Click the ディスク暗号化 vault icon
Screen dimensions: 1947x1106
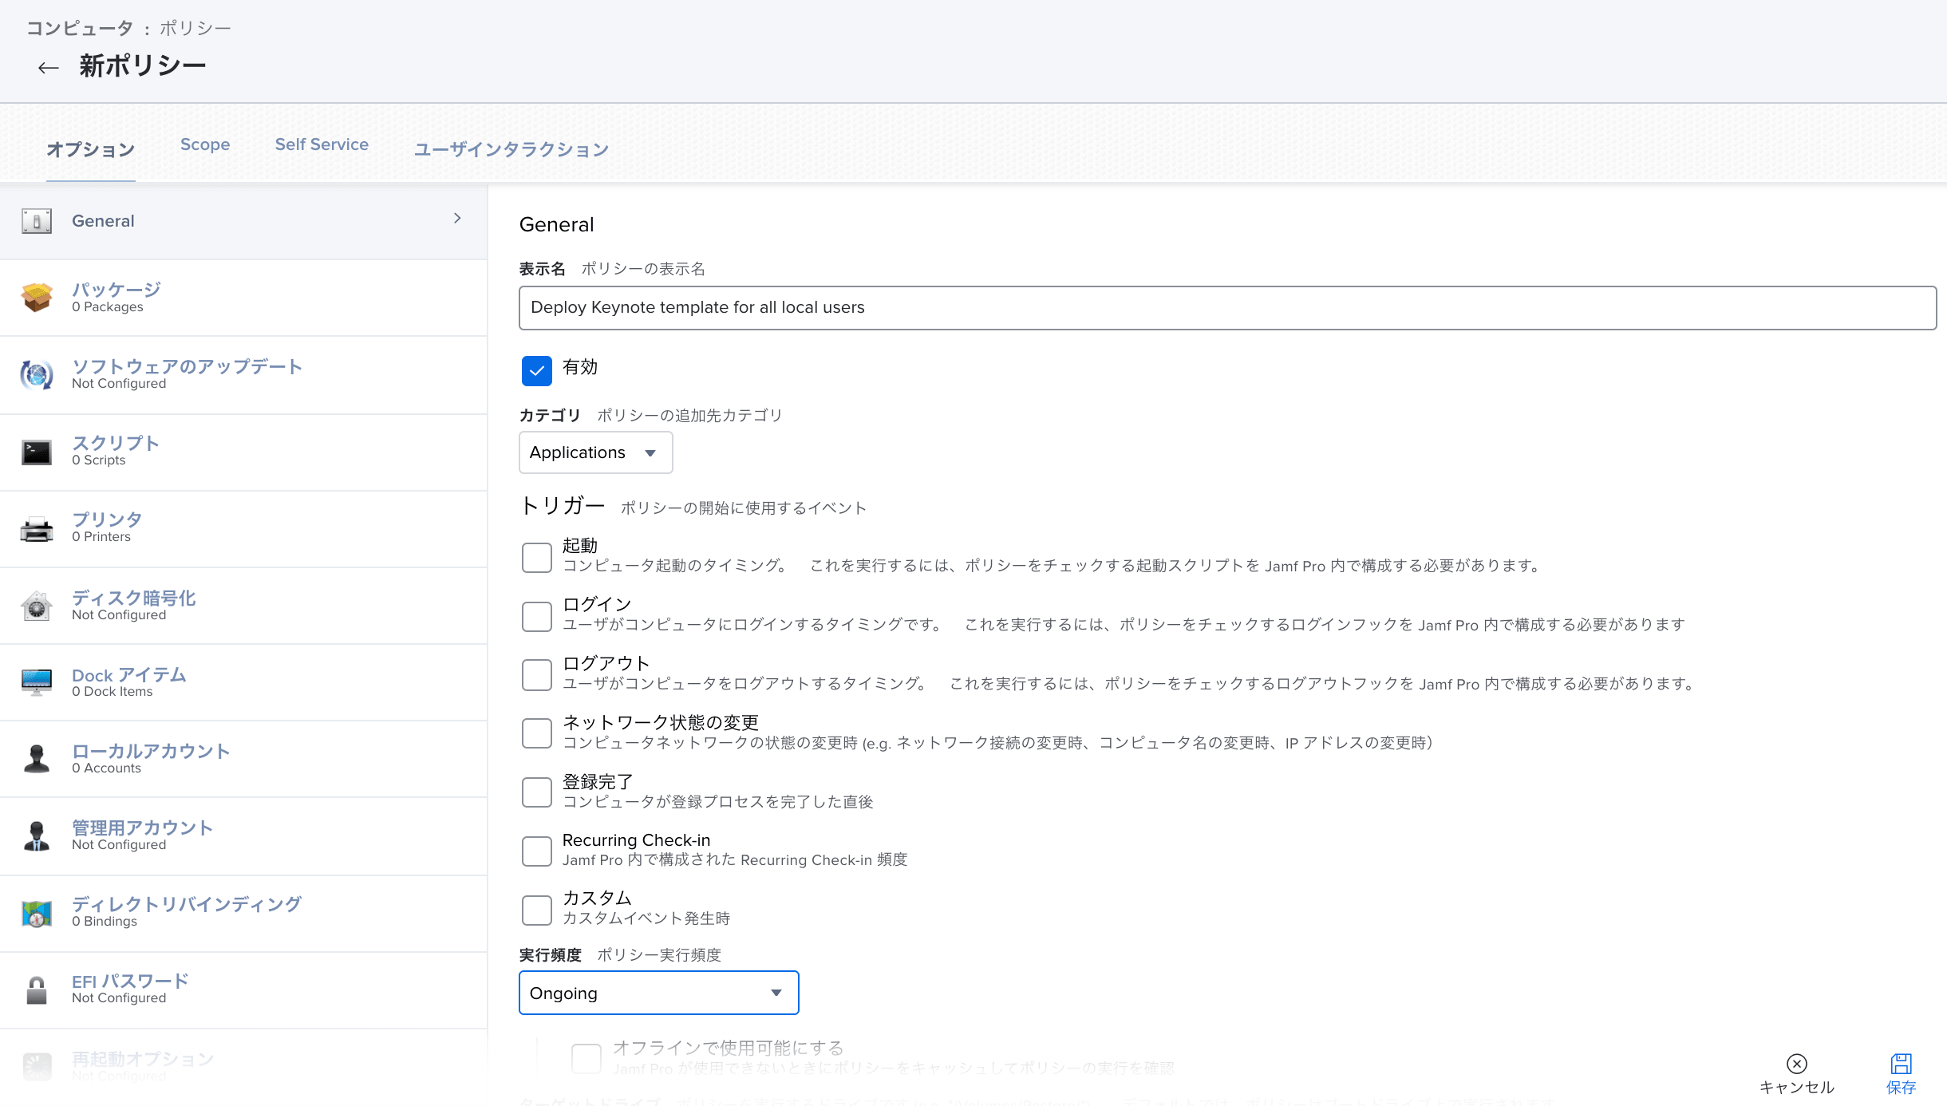pos(37,606)
